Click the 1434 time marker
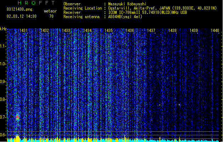Image resolution: width=223 pixels, height=142 pixels. click(x=87, y=31)
